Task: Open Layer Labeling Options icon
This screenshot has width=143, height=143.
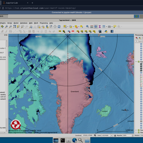Action: click(60, 31)
